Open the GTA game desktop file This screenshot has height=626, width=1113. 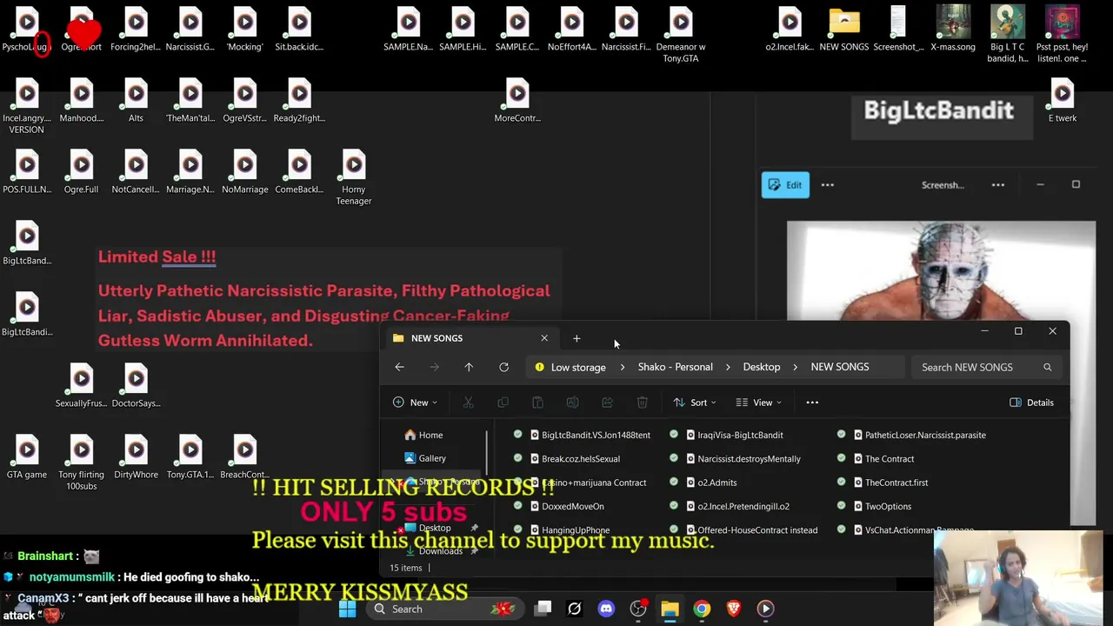[x=27, y=457]
